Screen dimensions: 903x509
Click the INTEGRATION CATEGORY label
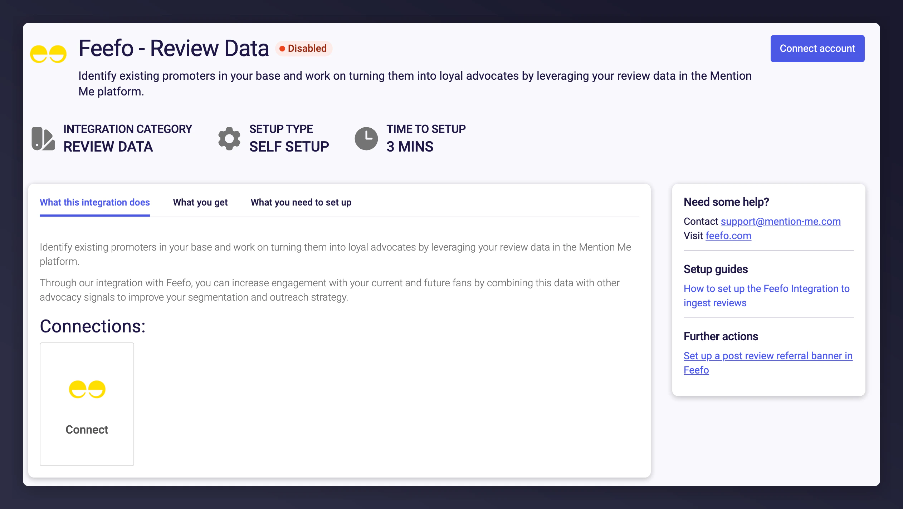[x=128, y=129]
